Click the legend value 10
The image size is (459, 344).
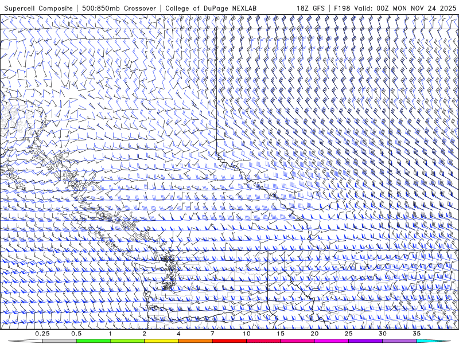tap(247, 334)
